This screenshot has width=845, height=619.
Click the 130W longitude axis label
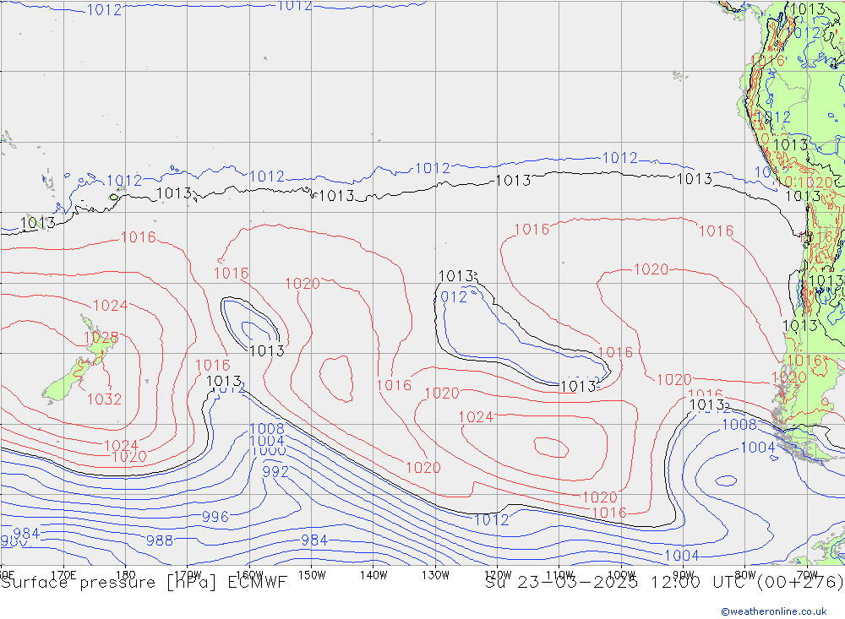(x=435, y=575)
